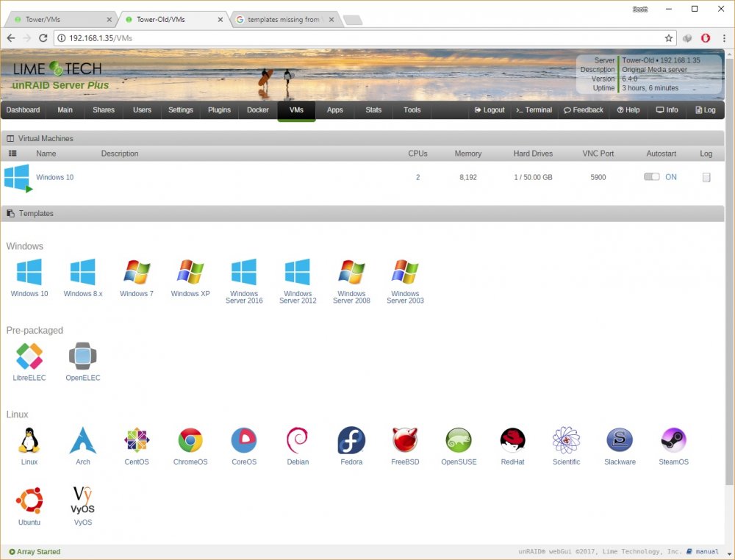Choose the Fedora template icon
The width and height of the screenshot is (735, 560).
(x=351, y=440)
